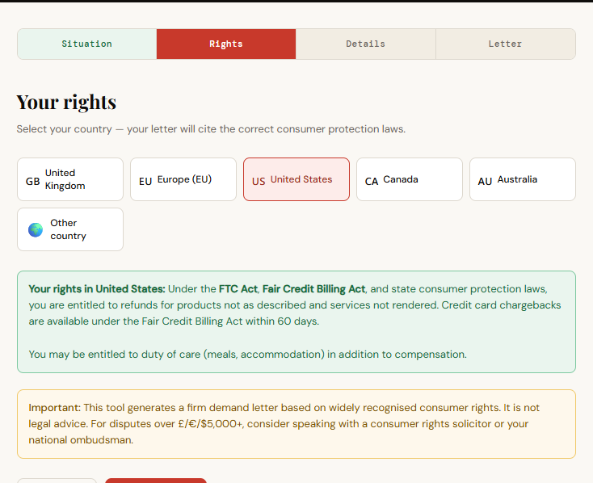593x483 pixels.
Task: Open the Rights step tab
Action: click(226, 44)
